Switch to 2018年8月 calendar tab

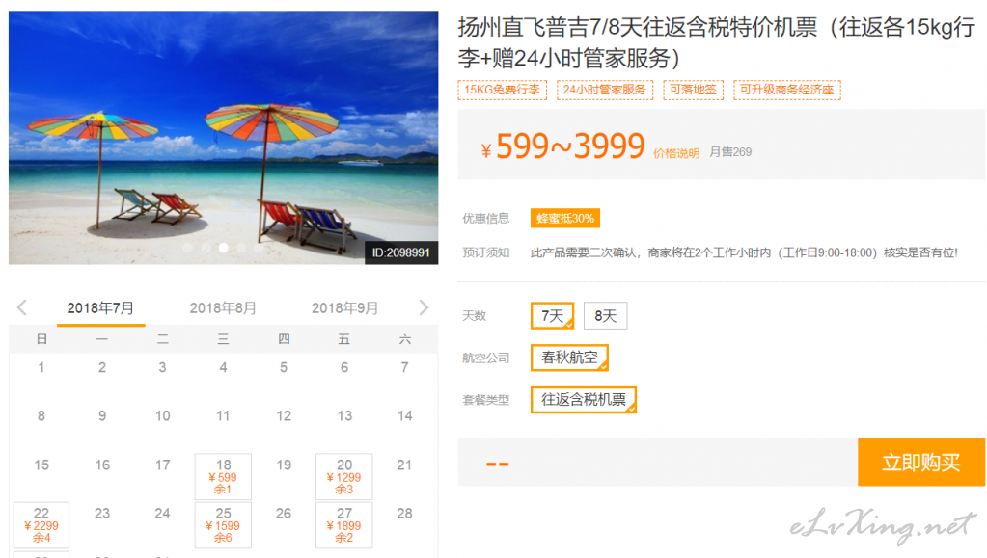[223, 308]
